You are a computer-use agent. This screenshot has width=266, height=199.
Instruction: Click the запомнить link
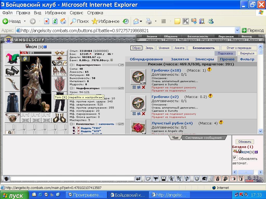(x=106, y=124)
